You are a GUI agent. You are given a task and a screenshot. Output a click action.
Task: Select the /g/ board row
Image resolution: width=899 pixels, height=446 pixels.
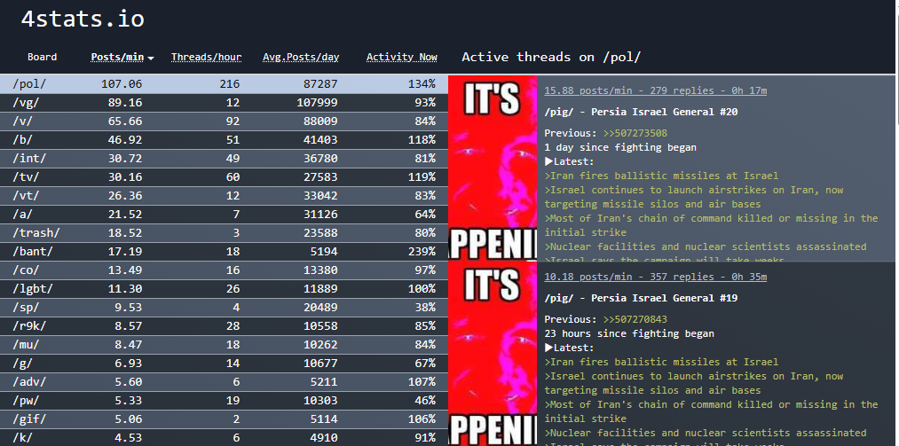(x=224, y=363)
